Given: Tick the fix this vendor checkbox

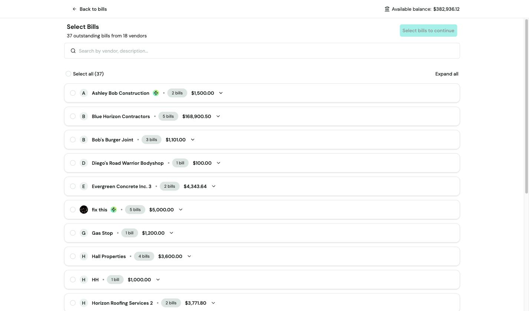Looking at the screenshot, I should (73, 210).
